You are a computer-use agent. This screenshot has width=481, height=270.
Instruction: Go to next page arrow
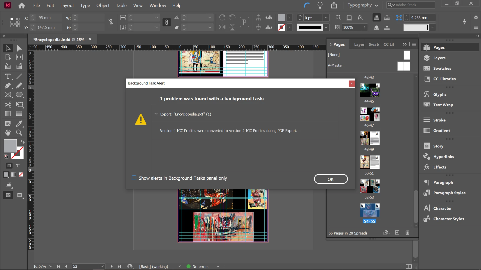[111, 266]
